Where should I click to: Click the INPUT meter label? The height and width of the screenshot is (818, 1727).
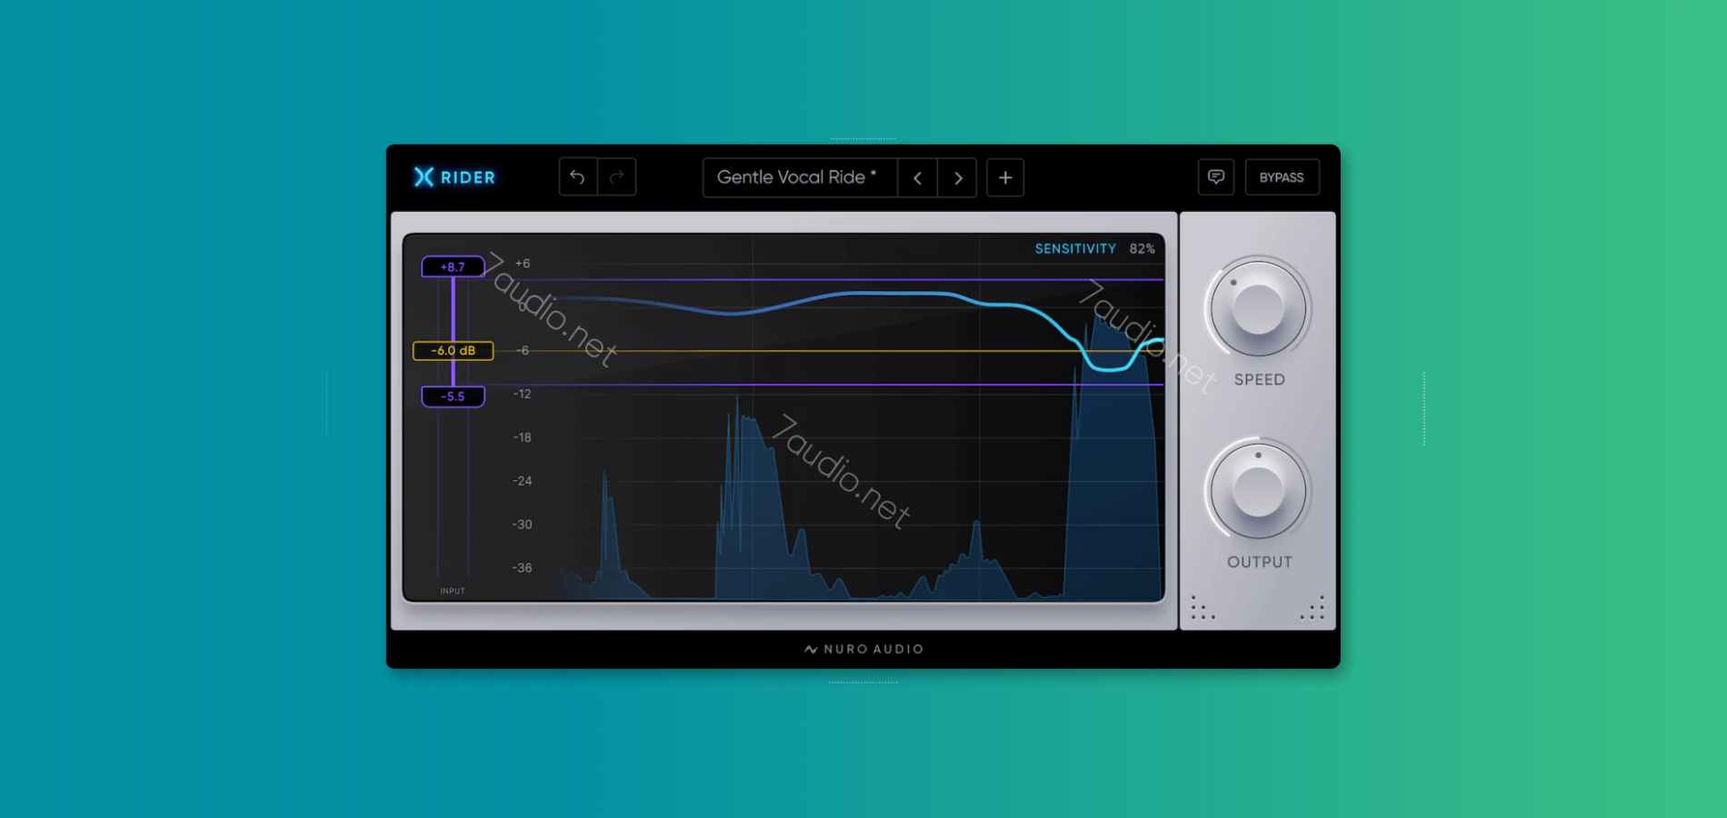(453, 591)
